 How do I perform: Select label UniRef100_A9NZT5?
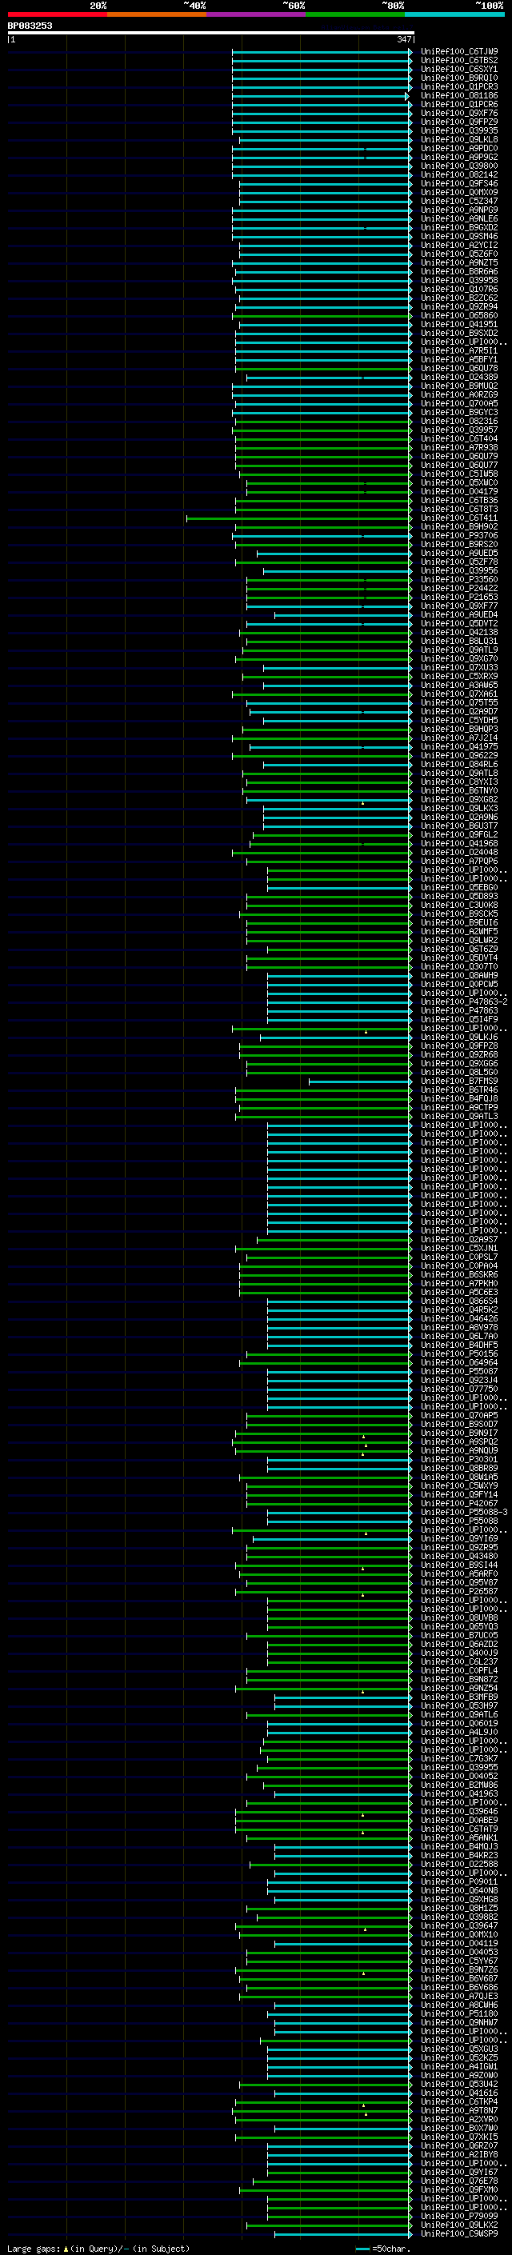click(x=459, y=262)
